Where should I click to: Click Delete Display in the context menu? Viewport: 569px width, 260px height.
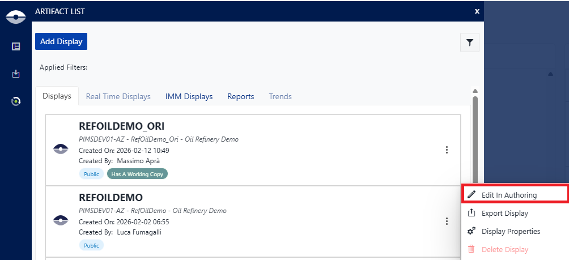(x=504, y=249)
